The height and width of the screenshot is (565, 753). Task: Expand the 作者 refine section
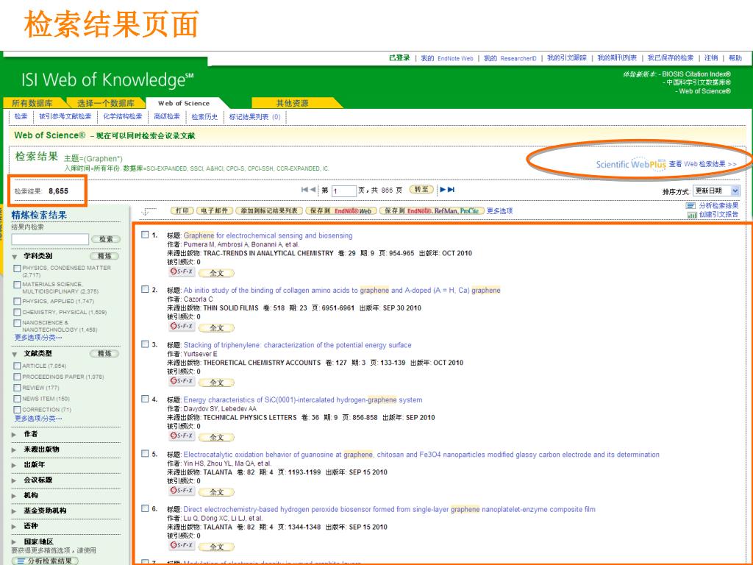click(14, 434)
